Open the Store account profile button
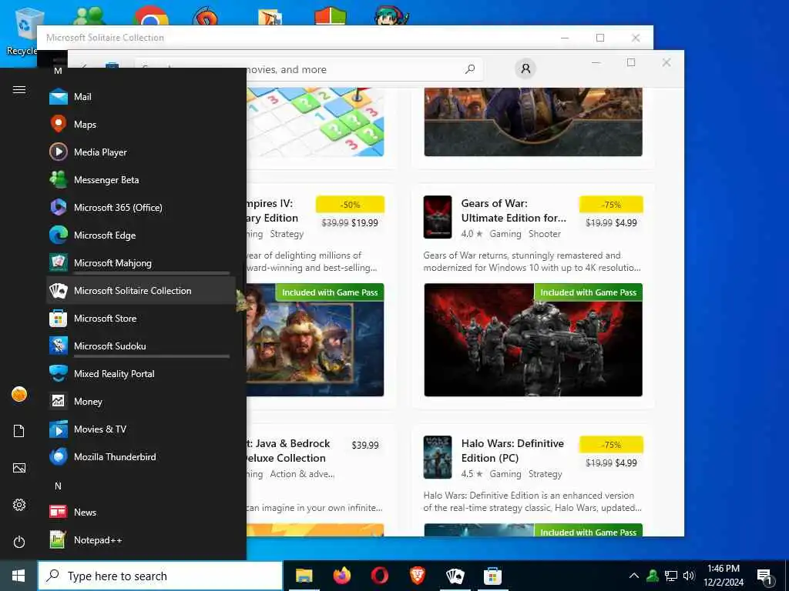The width and height of the screenshot is (789, 591). (x=525, y=68)
